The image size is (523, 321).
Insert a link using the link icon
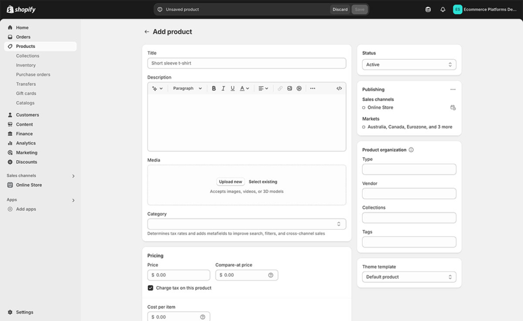click(280, 88)
